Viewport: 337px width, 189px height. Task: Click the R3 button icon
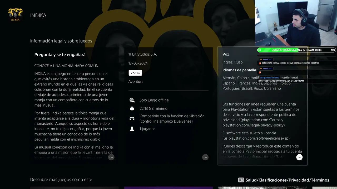click(241, 180)
